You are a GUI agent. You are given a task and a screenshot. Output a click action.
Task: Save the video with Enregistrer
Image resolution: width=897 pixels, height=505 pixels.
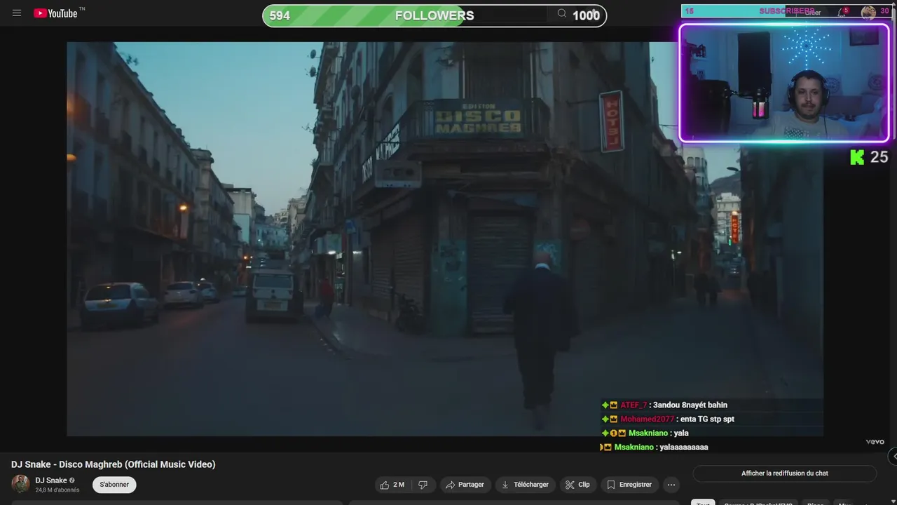tap(629, 485)
